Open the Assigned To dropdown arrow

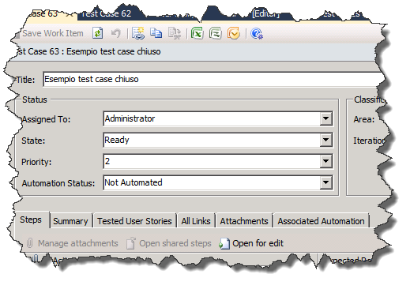[x=326, y=118]
